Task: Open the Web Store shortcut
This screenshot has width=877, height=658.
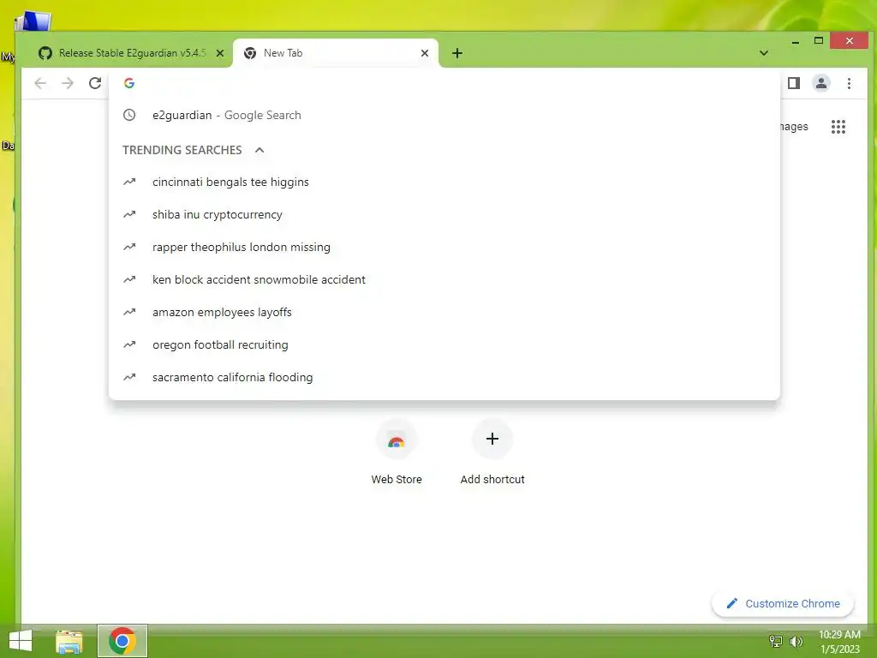Action: [397, 452]
